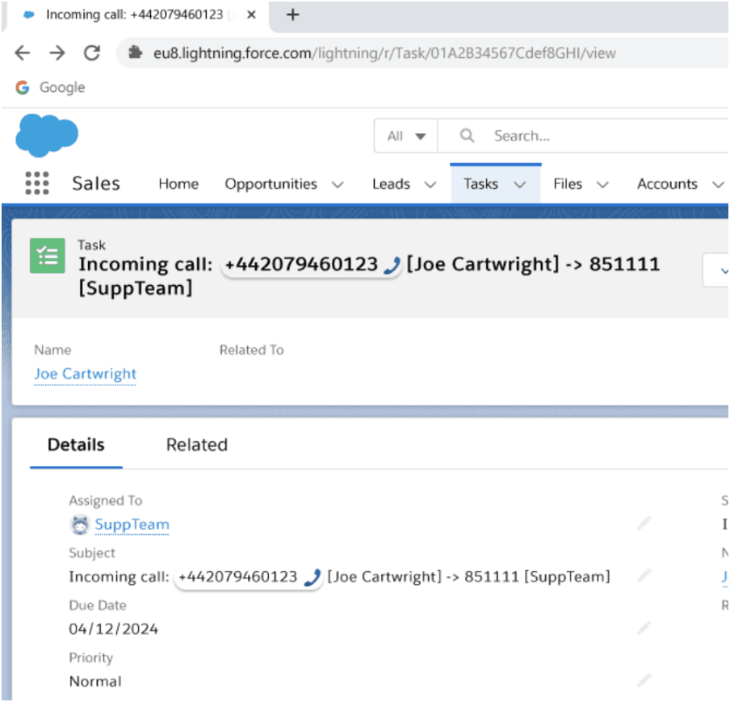The width and height of the screenshot is (730, 702).
Task: Select the Tasks tab
Action: point(480,184)
